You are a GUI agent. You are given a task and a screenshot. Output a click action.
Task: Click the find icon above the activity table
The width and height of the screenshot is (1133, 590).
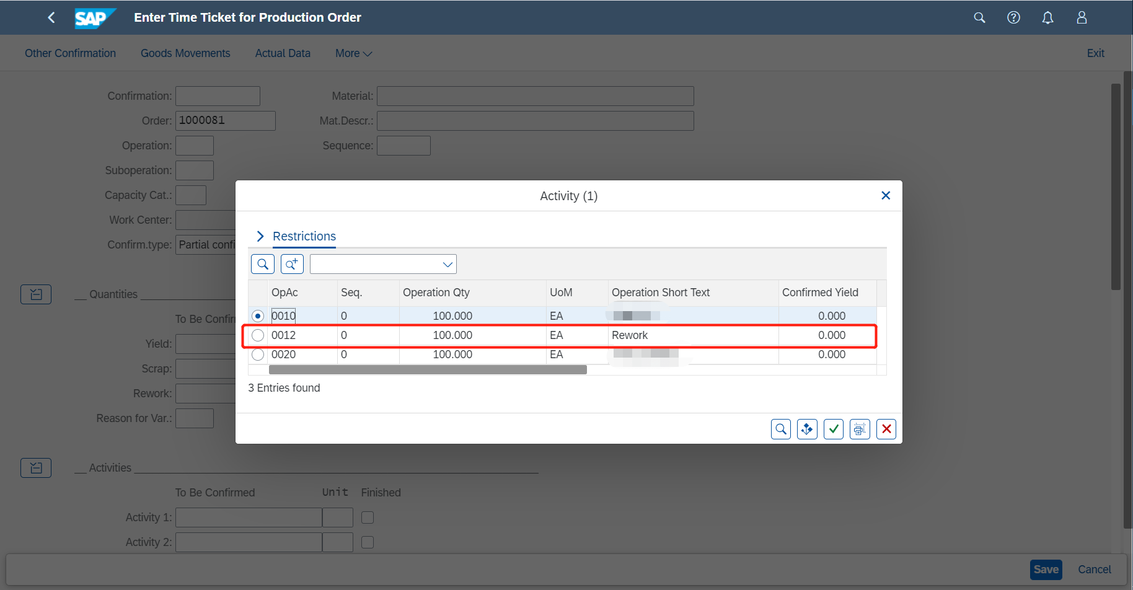tap(262, 263)
